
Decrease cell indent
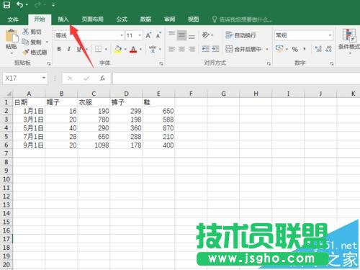coord(205,49)
